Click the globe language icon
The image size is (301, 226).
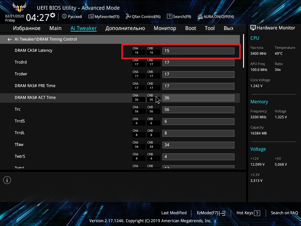(64, 16)
